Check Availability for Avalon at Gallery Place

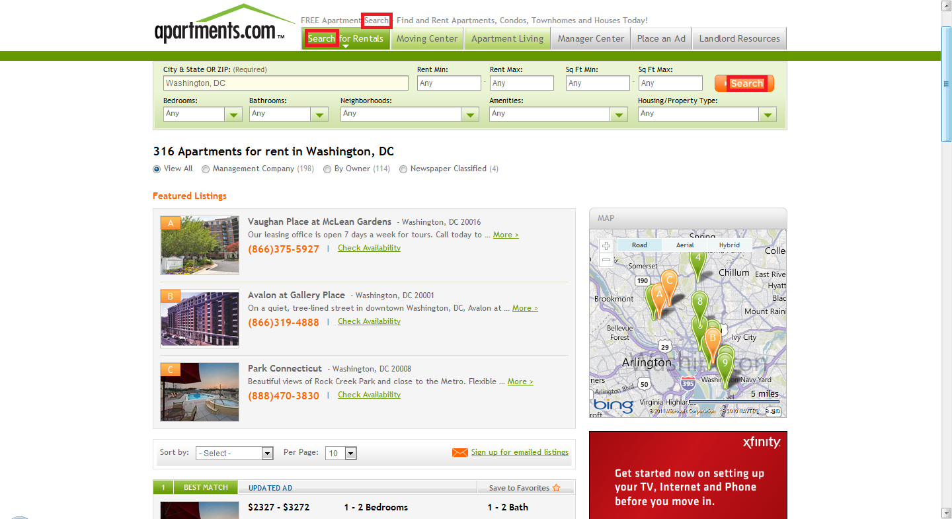[369, 321]
